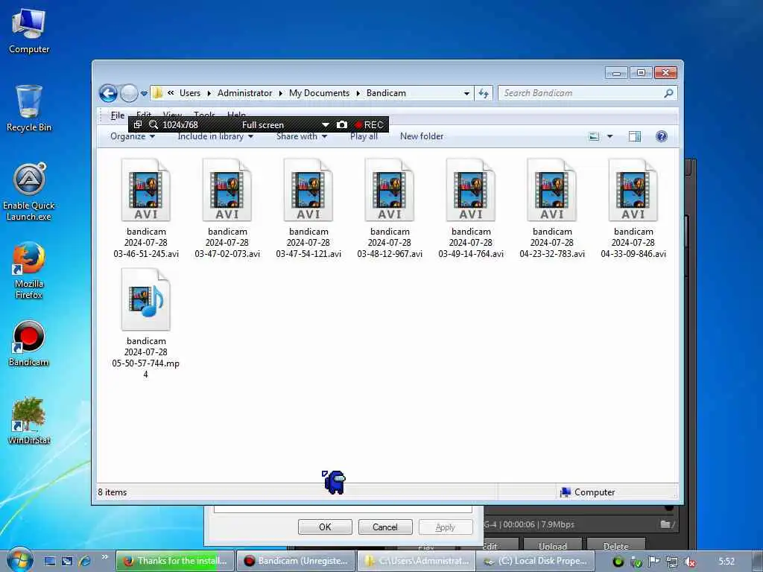Open the File menu

point(118,115)
